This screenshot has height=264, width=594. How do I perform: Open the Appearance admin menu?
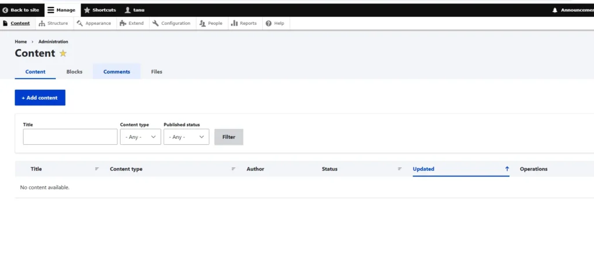[94, 23]
